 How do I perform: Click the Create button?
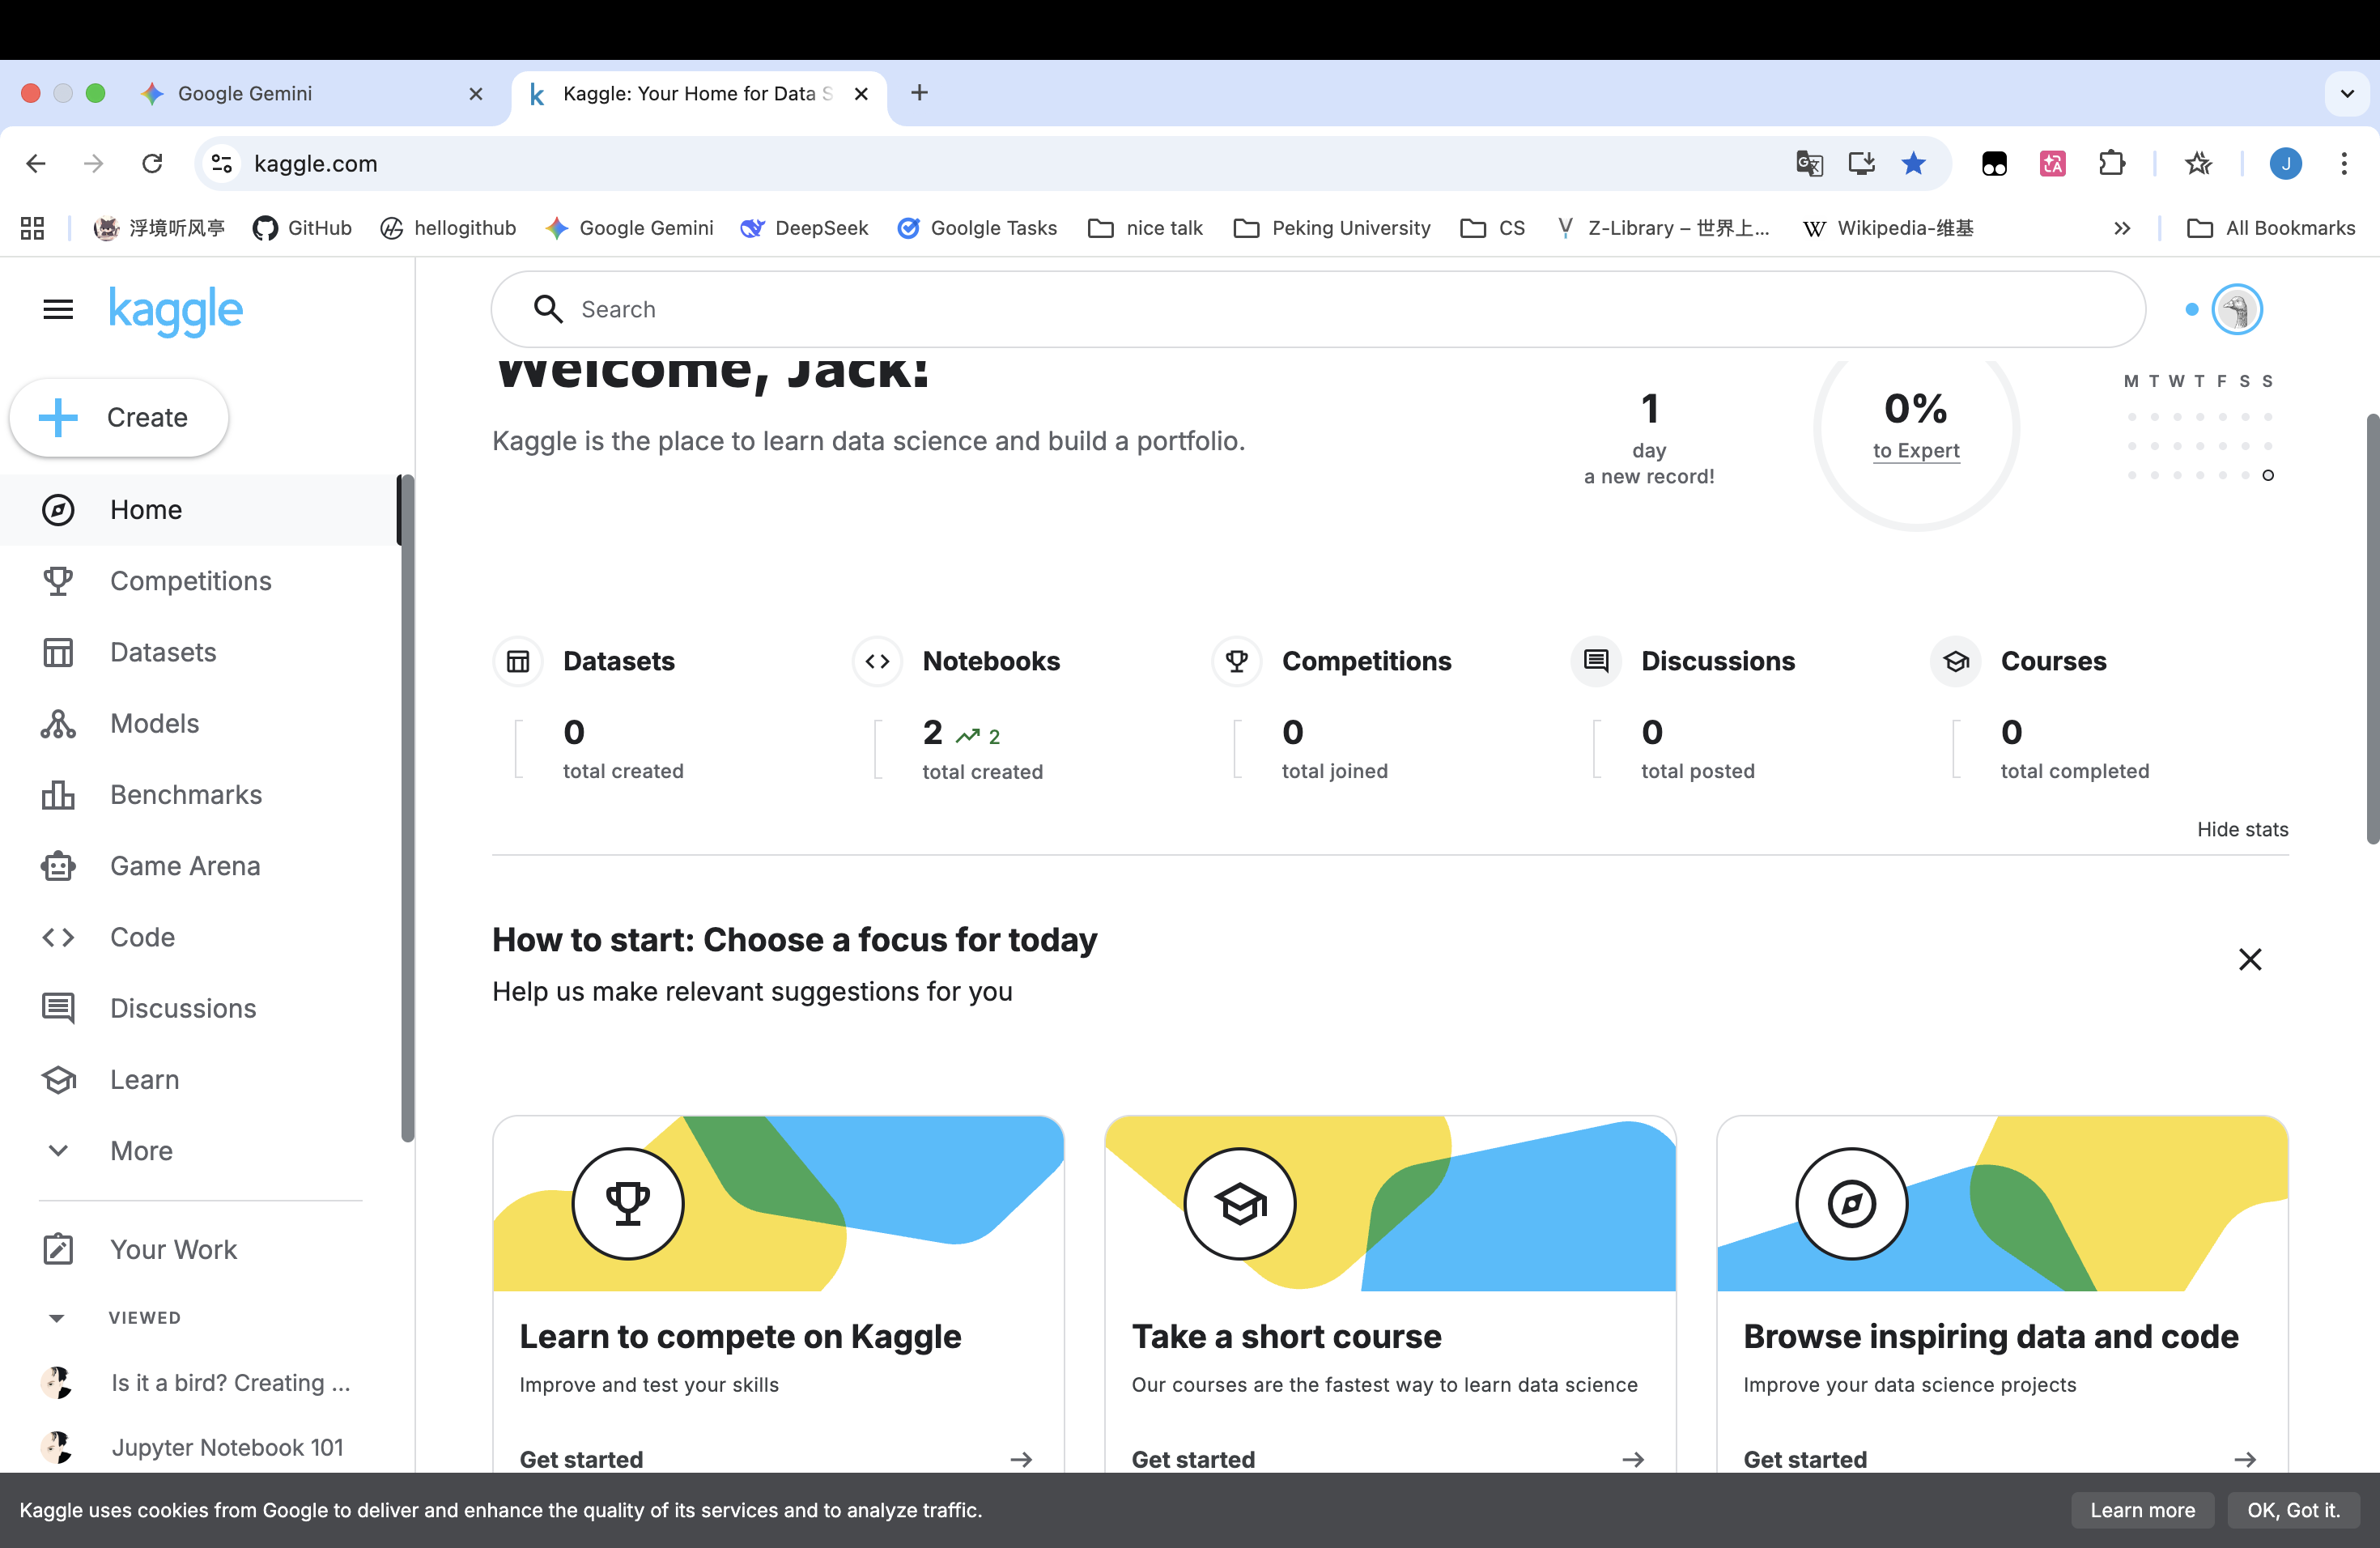[x=119, y=417]
